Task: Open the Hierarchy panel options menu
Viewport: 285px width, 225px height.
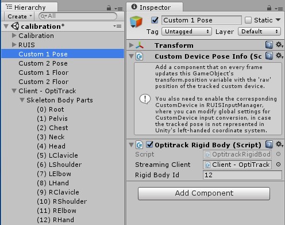Action: [118, 9]
